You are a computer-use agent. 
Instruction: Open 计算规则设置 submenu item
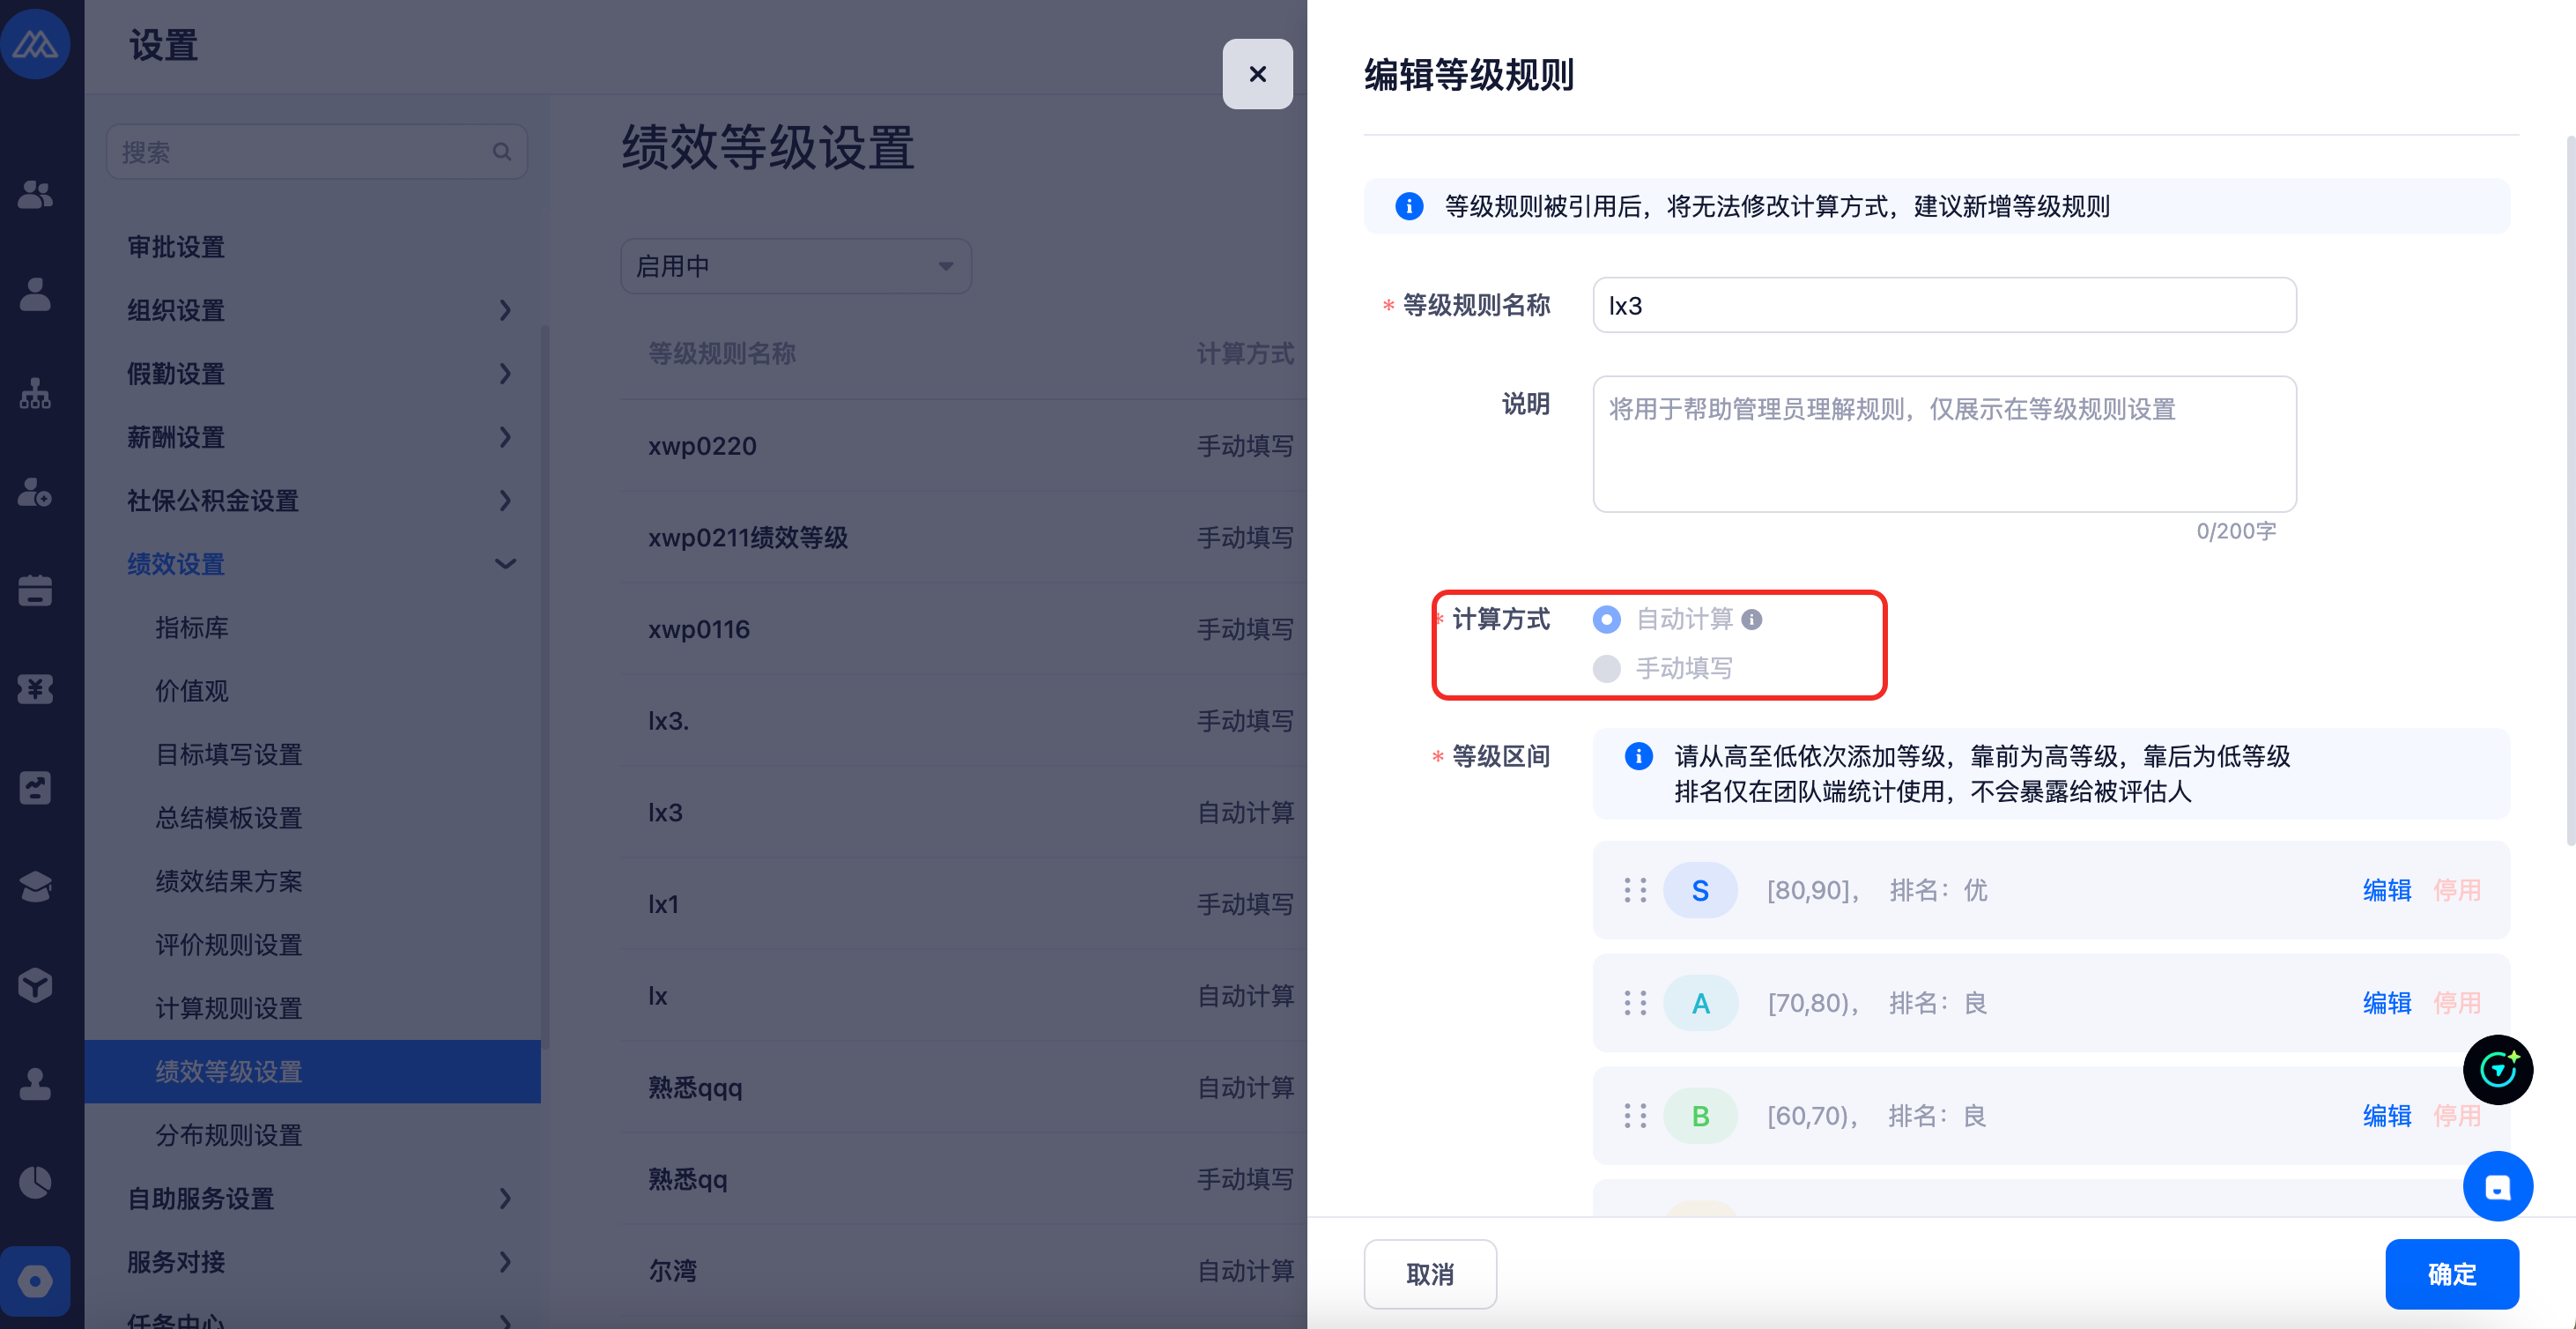click(x=229, y=1008)
